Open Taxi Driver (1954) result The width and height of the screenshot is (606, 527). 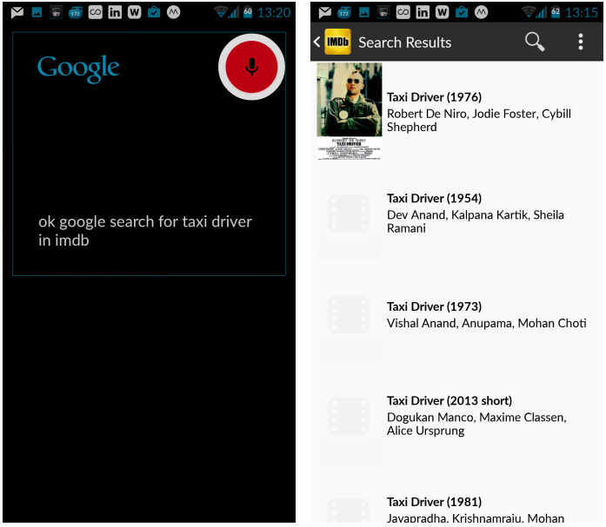point(456,213)
